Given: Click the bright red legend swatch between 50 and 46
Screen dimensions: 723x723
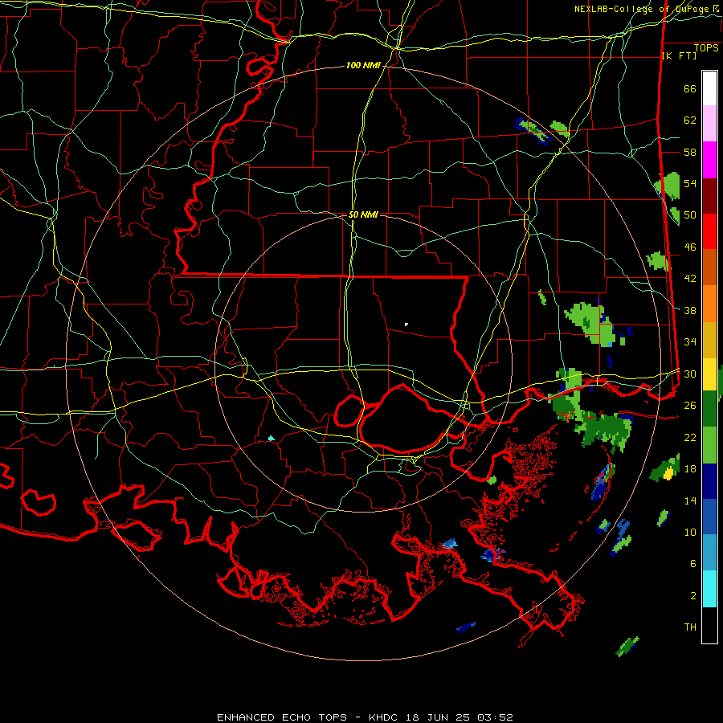Looking at the screenshot, I should tap(709, 231).
